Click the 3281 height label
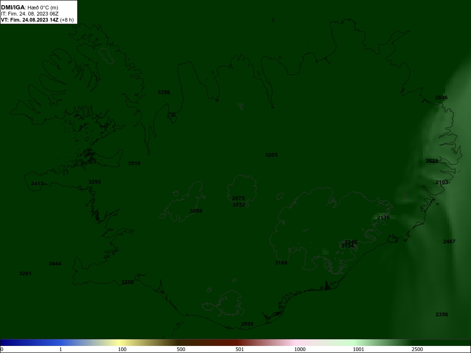Screen dimensions: 471x353 click(x=25, y=273)
